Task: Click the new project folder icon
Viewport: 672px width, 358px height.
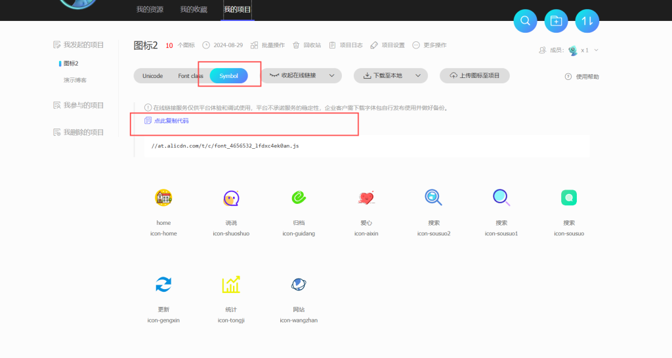Action: point(556,21)
